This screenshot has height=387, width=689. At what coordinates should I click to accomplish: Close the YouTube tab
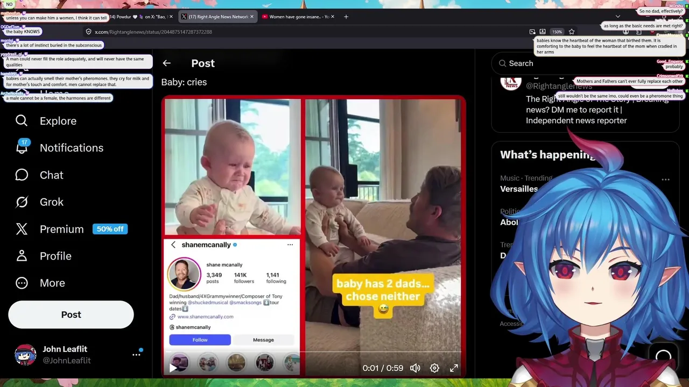[333, 17]
